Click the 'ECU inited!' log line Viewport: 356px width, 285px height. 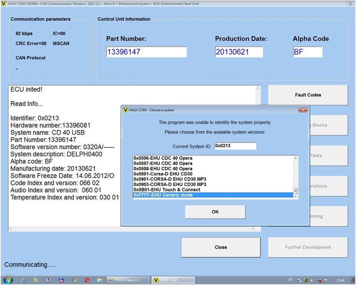tap(26, 89)
